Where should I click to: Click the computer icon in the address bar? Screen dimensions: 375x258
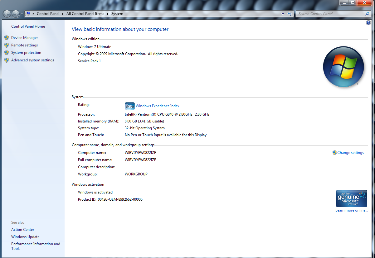click(x=28, y=14)
